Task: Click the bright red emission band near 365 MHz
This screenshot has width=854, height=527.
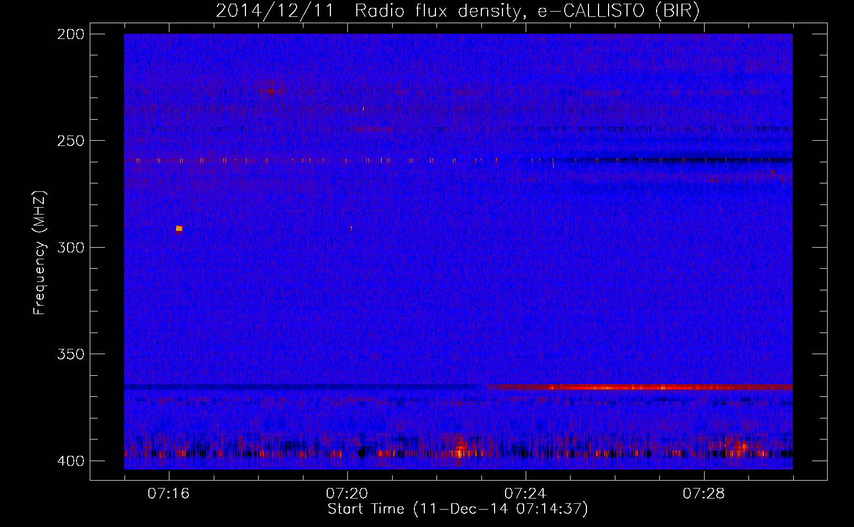Action: [639, 387]
